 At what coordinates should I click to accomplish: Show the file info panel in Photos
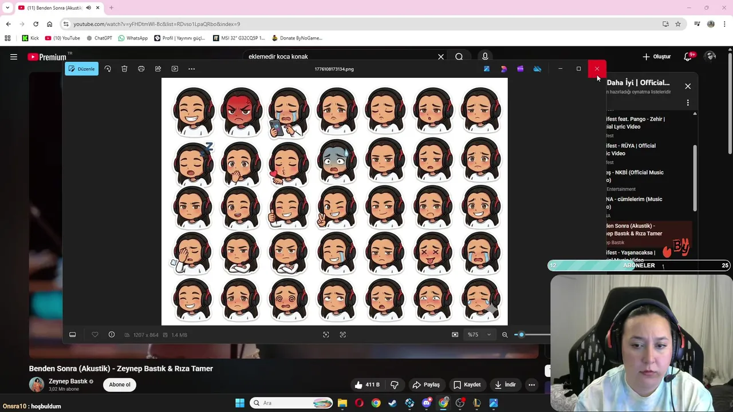click(112, 335)
